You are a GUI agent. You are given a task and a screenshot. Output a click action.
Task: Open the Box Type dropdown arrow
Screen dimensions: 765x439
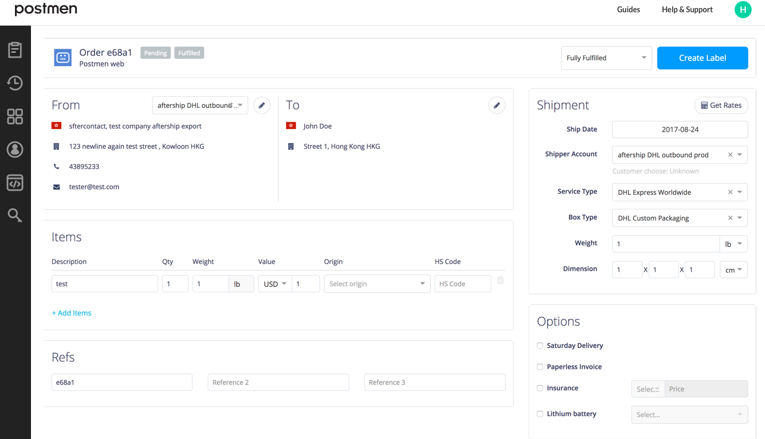coord(740,218)
